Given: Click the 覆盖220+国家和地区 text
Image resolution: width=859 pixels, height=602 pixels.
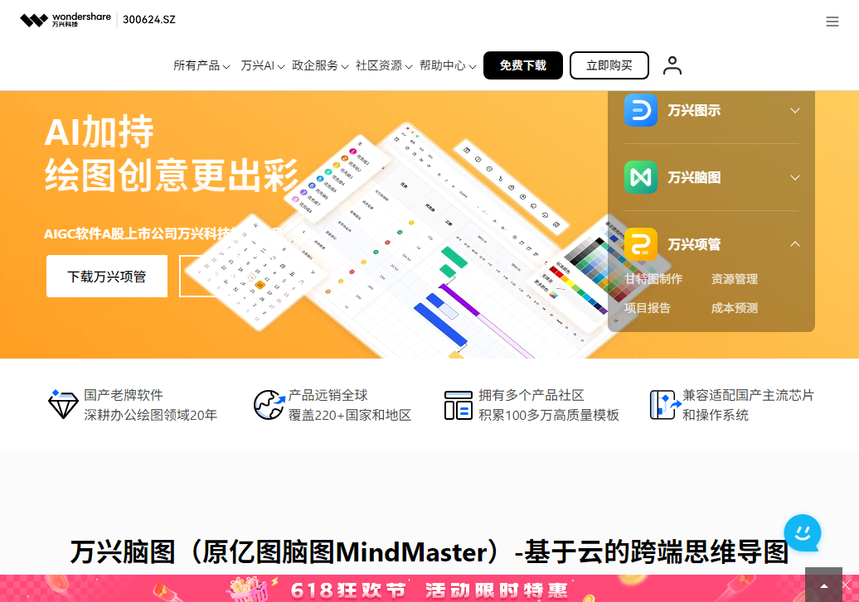Looking at the screenshot, I should [350, 416].
